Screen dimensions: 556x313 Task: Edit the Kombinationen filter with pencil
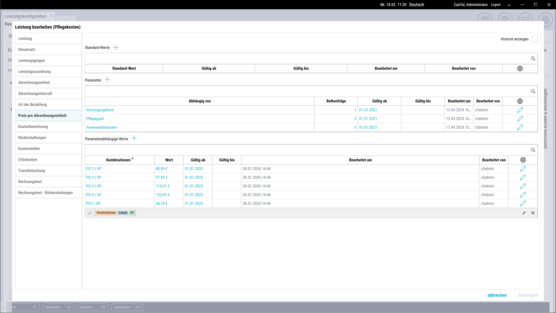coord(524,213)
